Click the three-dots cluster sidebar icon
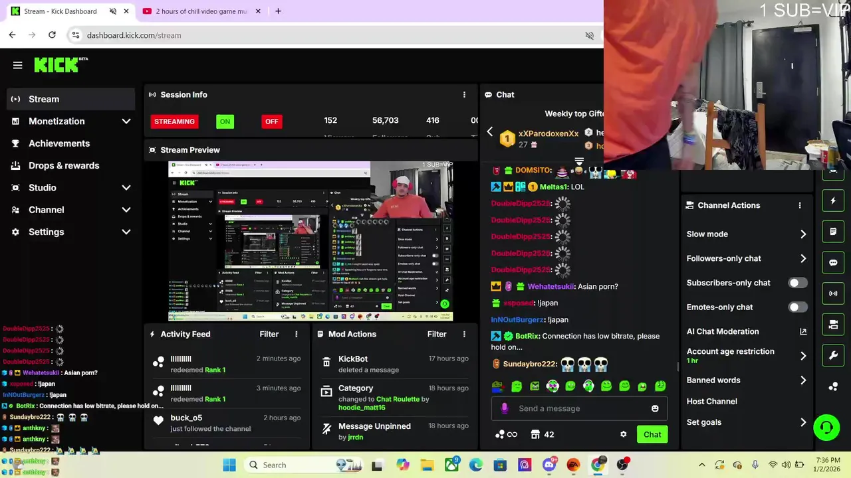The width and height of the screenshot is (851, 478). click(833, 387)
